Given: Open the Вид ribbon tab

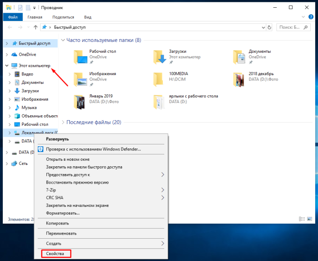Looking at the screenshot, I should point(88,17).
